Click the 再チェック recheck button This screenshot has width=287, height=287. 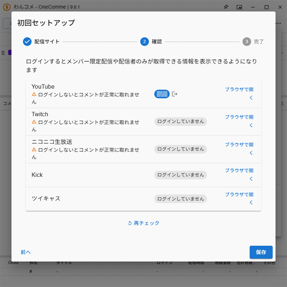pyautogui.click(x=143, y=223)
